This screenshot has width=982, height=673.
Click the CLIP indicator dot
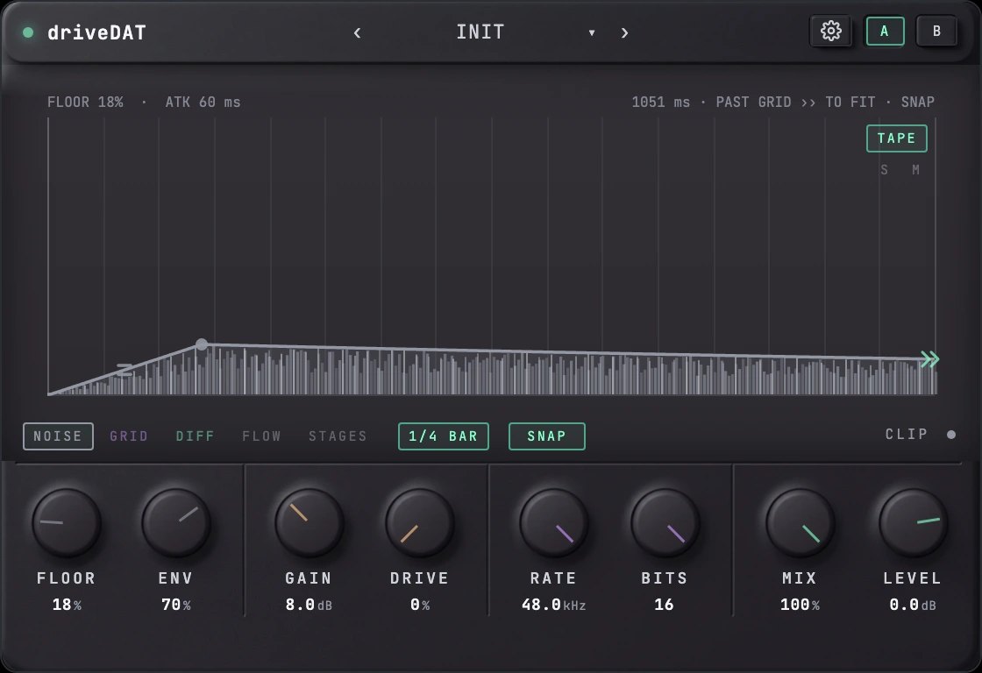click(x=951, y=435)
